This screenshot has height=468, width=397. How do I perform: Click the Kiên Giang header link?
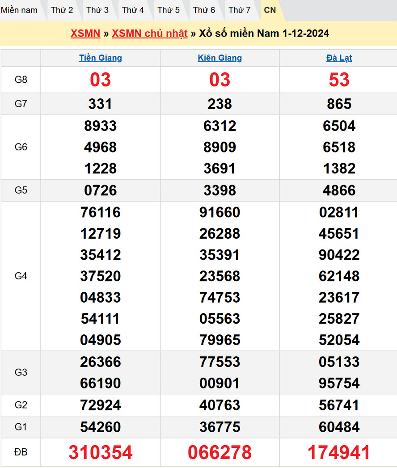coord(220,58)
